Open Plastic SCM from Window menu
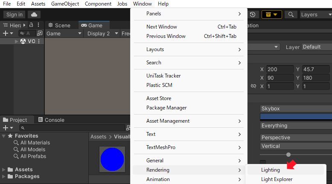 (189, 85)
